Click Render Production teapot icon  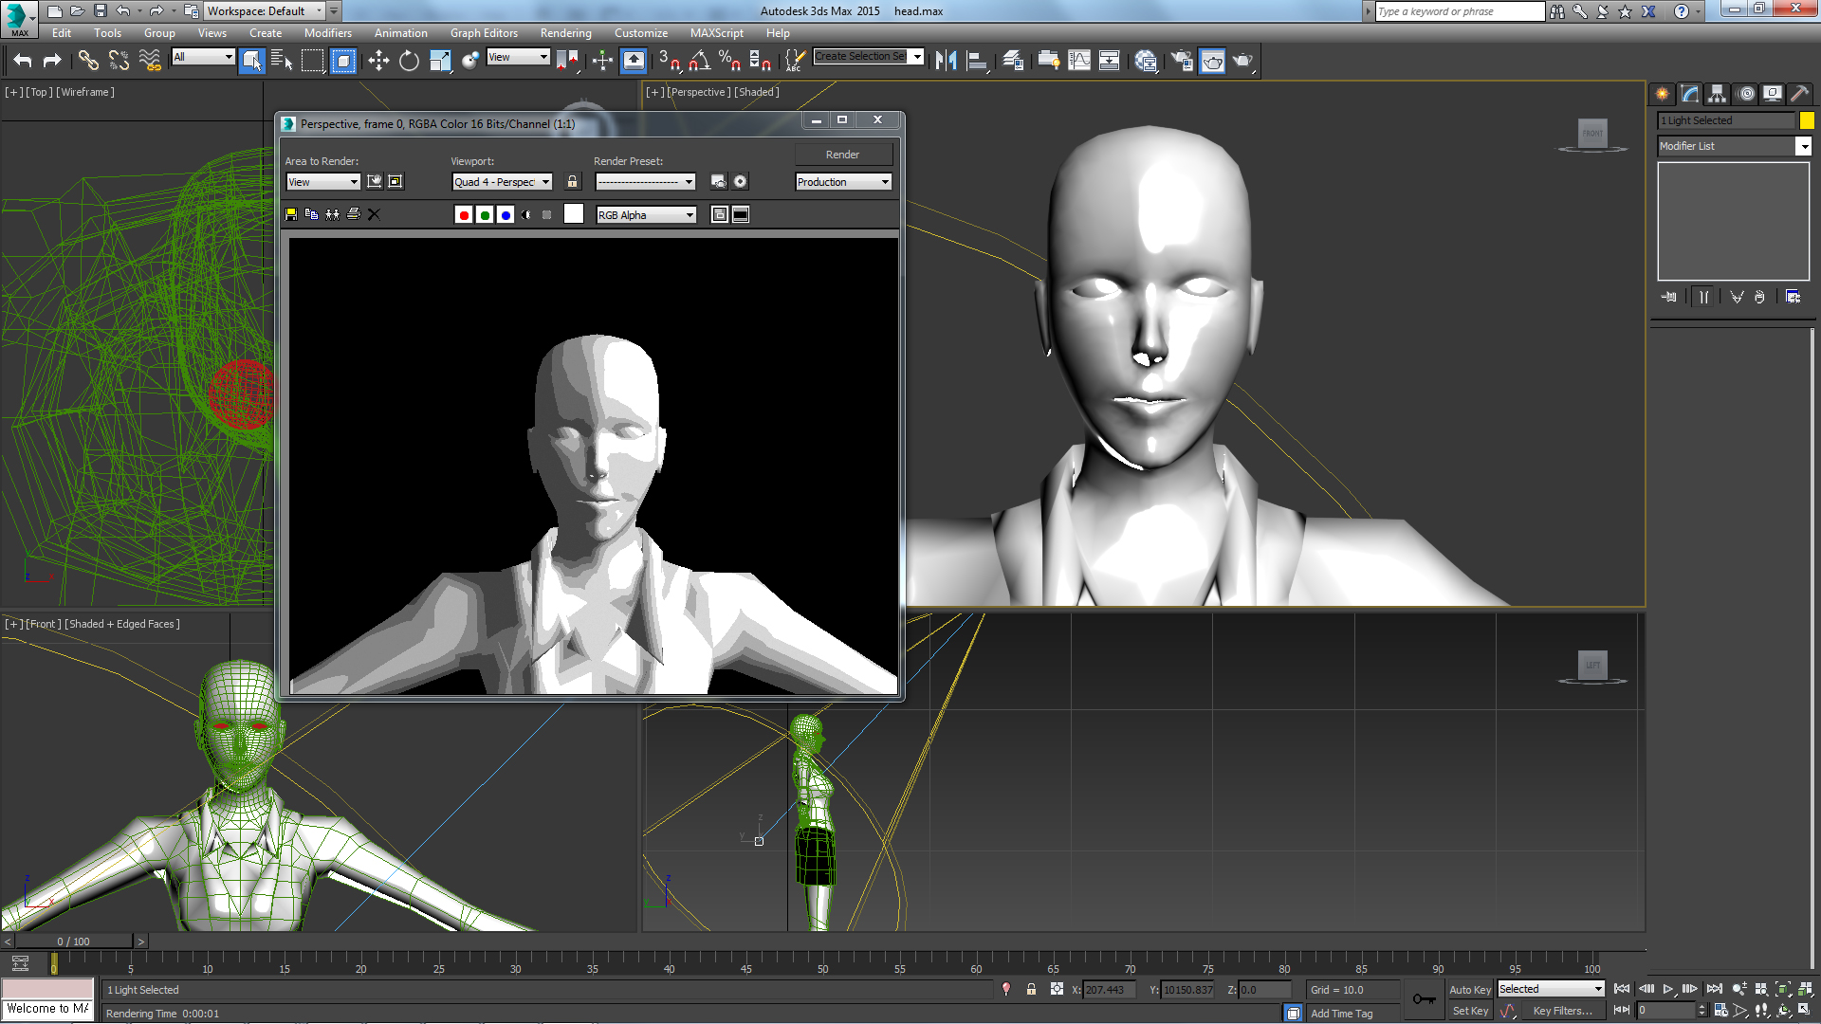(x=1243, y=61)
